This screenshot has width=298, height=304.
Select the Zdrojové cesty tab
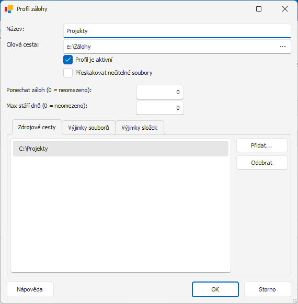(x=37, y=127)
